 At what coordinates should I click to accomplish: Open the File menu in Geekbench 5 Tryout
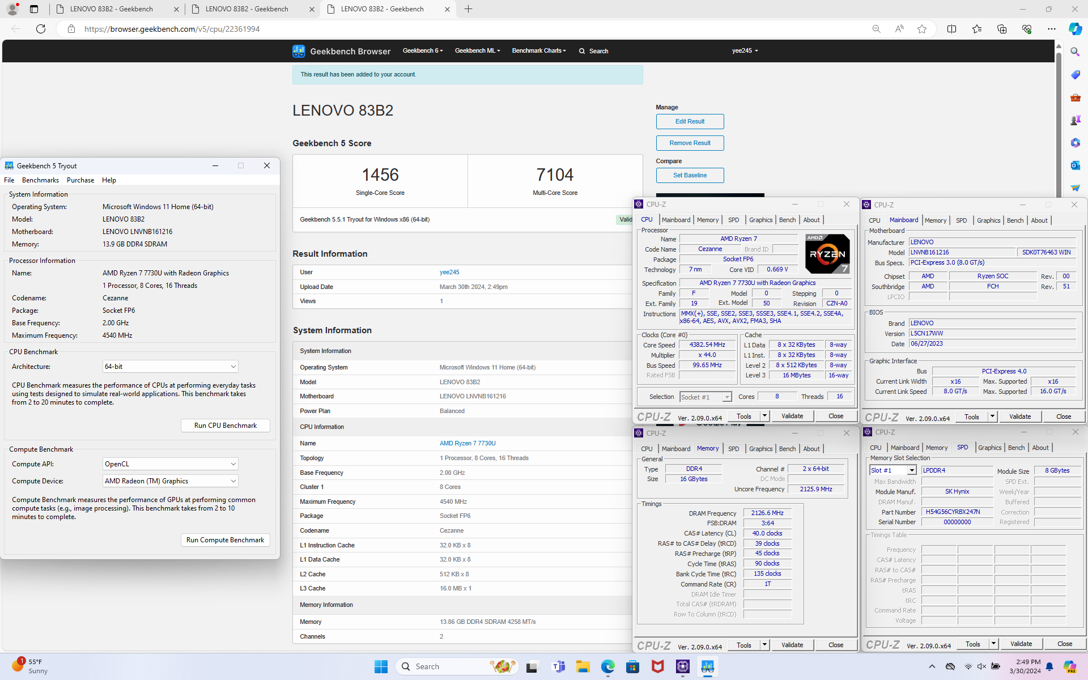click(x=9, y=180)
